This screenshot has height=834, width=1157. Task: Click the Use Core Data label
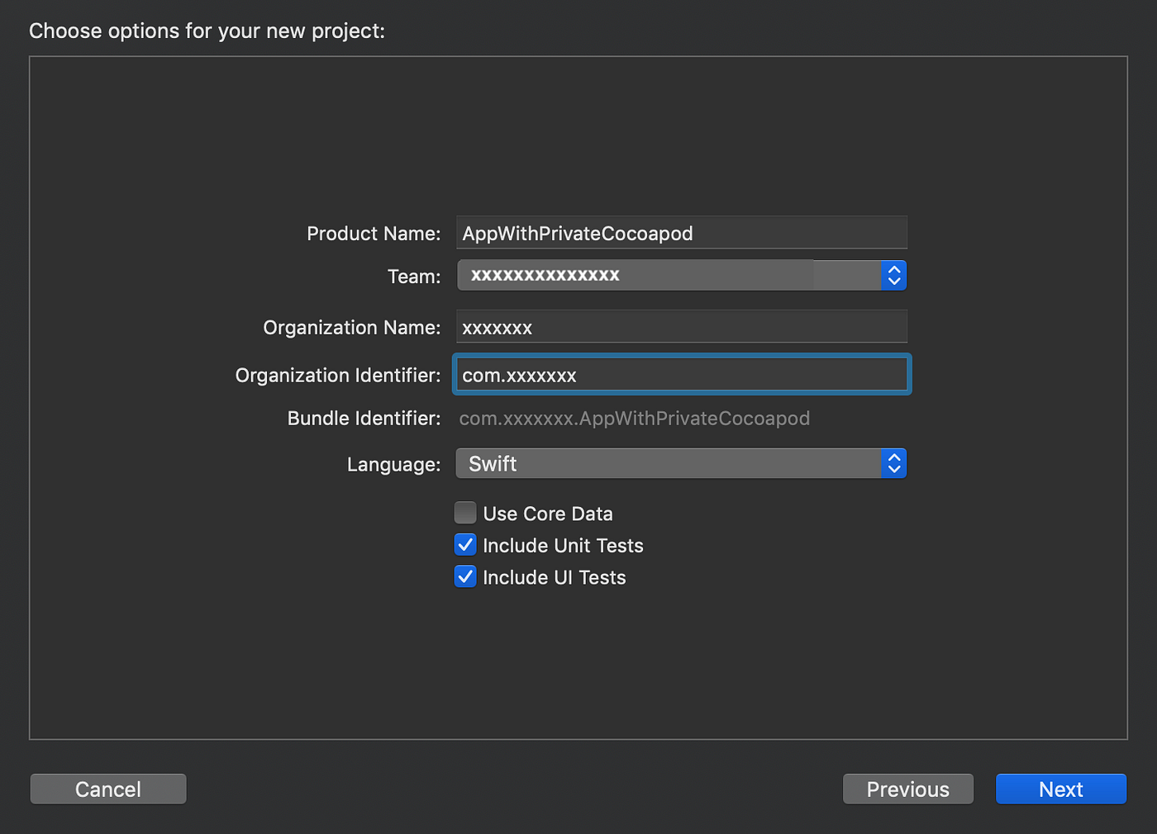click(x=547, y=513)
